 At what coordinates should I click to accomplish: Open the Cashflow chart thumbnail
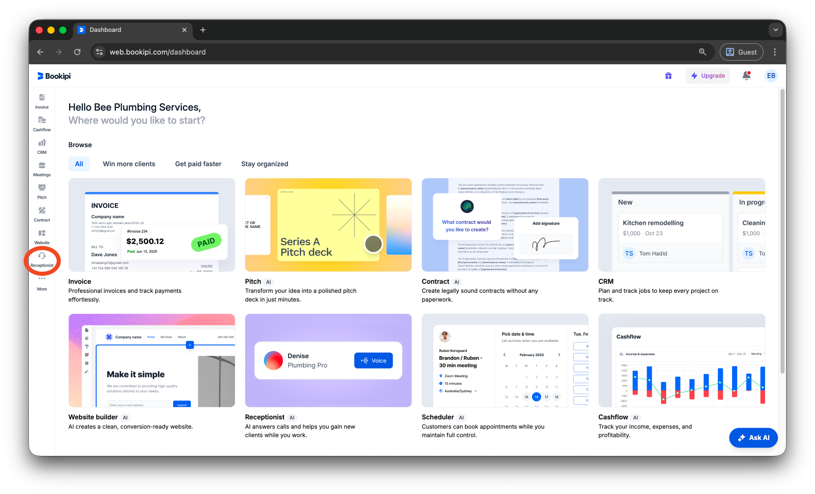point(682,361)
